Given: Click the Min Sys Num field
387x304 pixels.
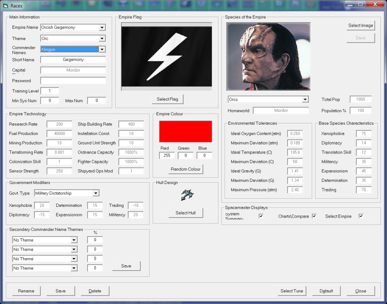Looking at the screenshot, I should tap(49, 101).
